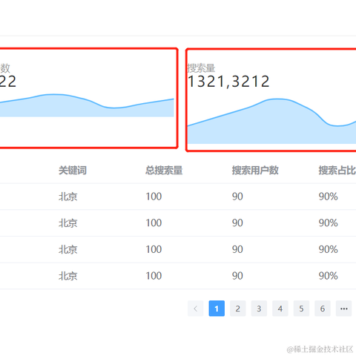Click the more pages ellipsis button
This screenshot has height=356, width=356.
pyautogui.click(x=343, y=309)
